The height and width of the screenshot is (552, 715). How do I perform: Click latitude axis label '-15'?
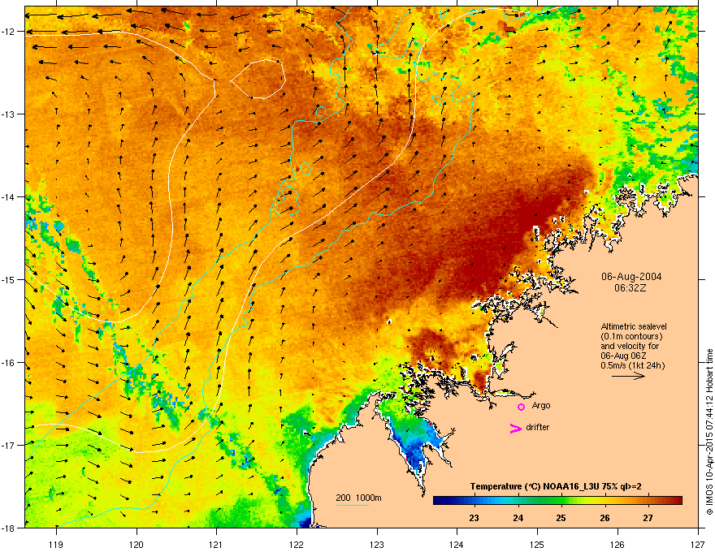point(9,279)
